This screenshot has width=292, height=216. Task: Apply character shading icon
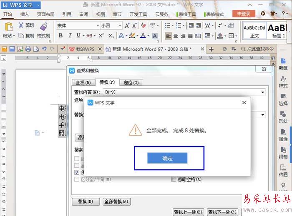[x=155, y=36]
